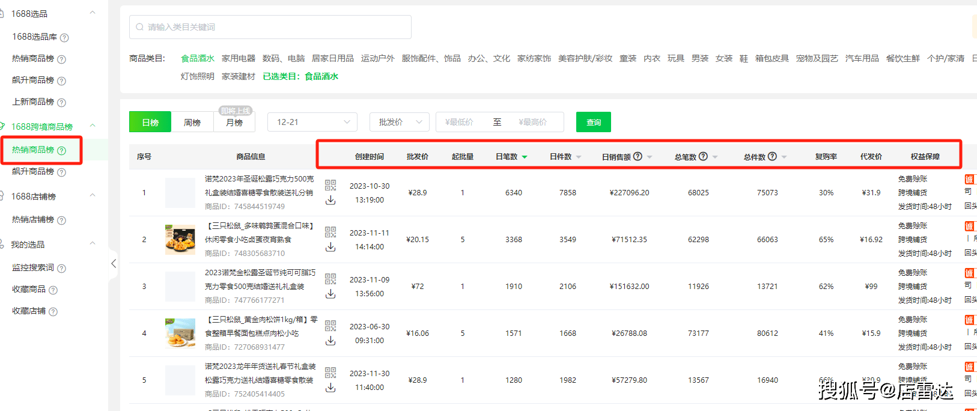The width and height of the screenshot is (977, 411).
Task: Open the 12-21 date dropdown
Action: [312, 122]
